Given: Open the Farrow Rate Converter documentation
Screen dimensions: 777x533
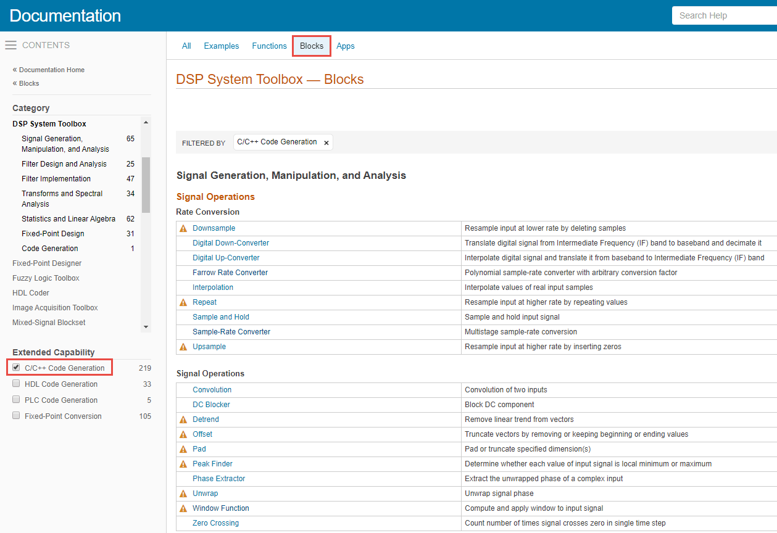Looking at the screenshot, I should click(x=231, y=272).
